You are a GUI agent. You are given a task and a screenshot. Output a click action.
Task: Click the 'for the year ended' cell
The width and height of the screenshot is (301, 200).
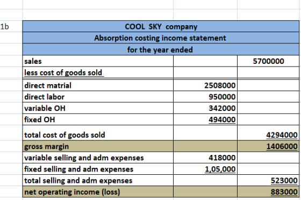coord(161,49)
